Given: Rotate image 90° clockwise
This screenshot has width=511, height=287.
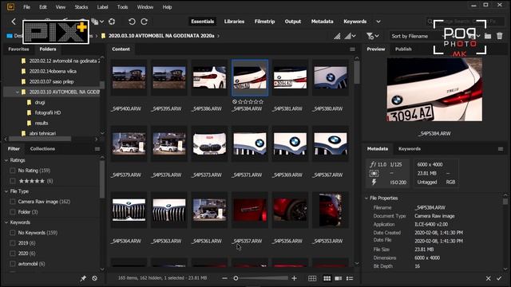Looking at the screenshot, I should click(x=144, y=22).
